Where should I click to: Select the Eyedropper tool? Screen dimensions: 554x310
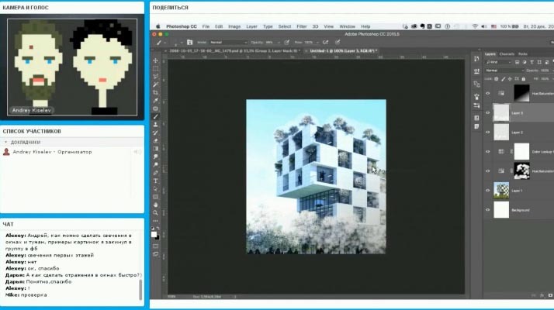click(155, 101)
